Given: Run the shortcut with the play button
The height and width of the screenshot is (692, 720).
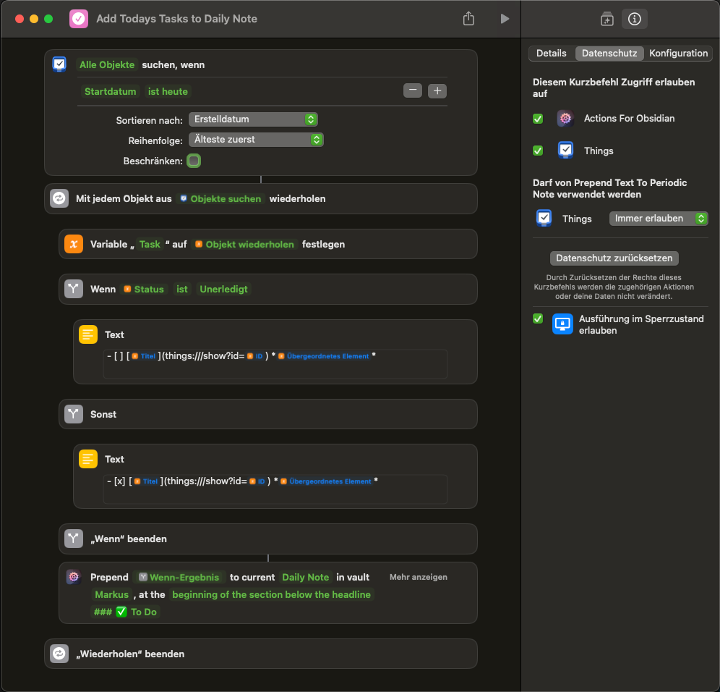Looking at the screenshot, I should tap(505, 19).
